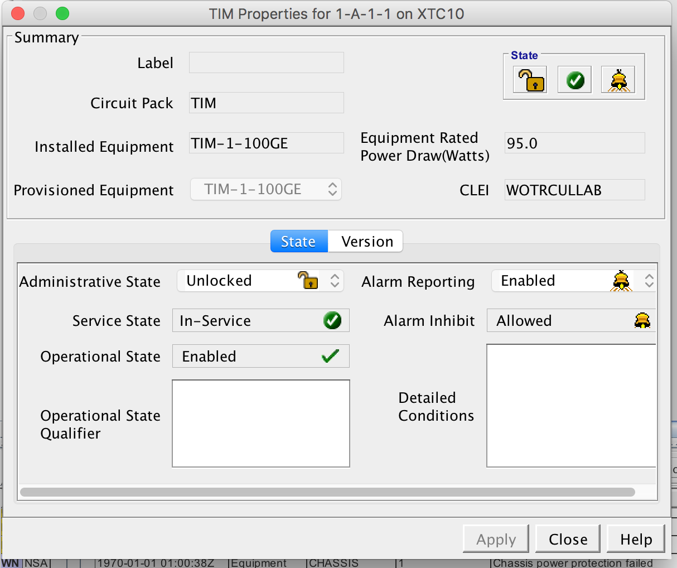Screen dimensions: 677x568
Task: Click inside the empty Label field
Action: [266, 62]
